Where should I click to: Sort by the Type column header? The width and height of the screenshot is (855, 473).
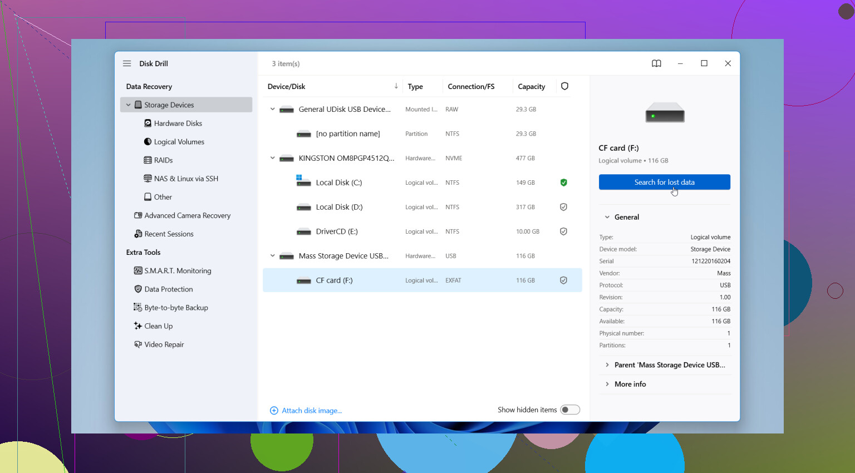pos(415,86)
